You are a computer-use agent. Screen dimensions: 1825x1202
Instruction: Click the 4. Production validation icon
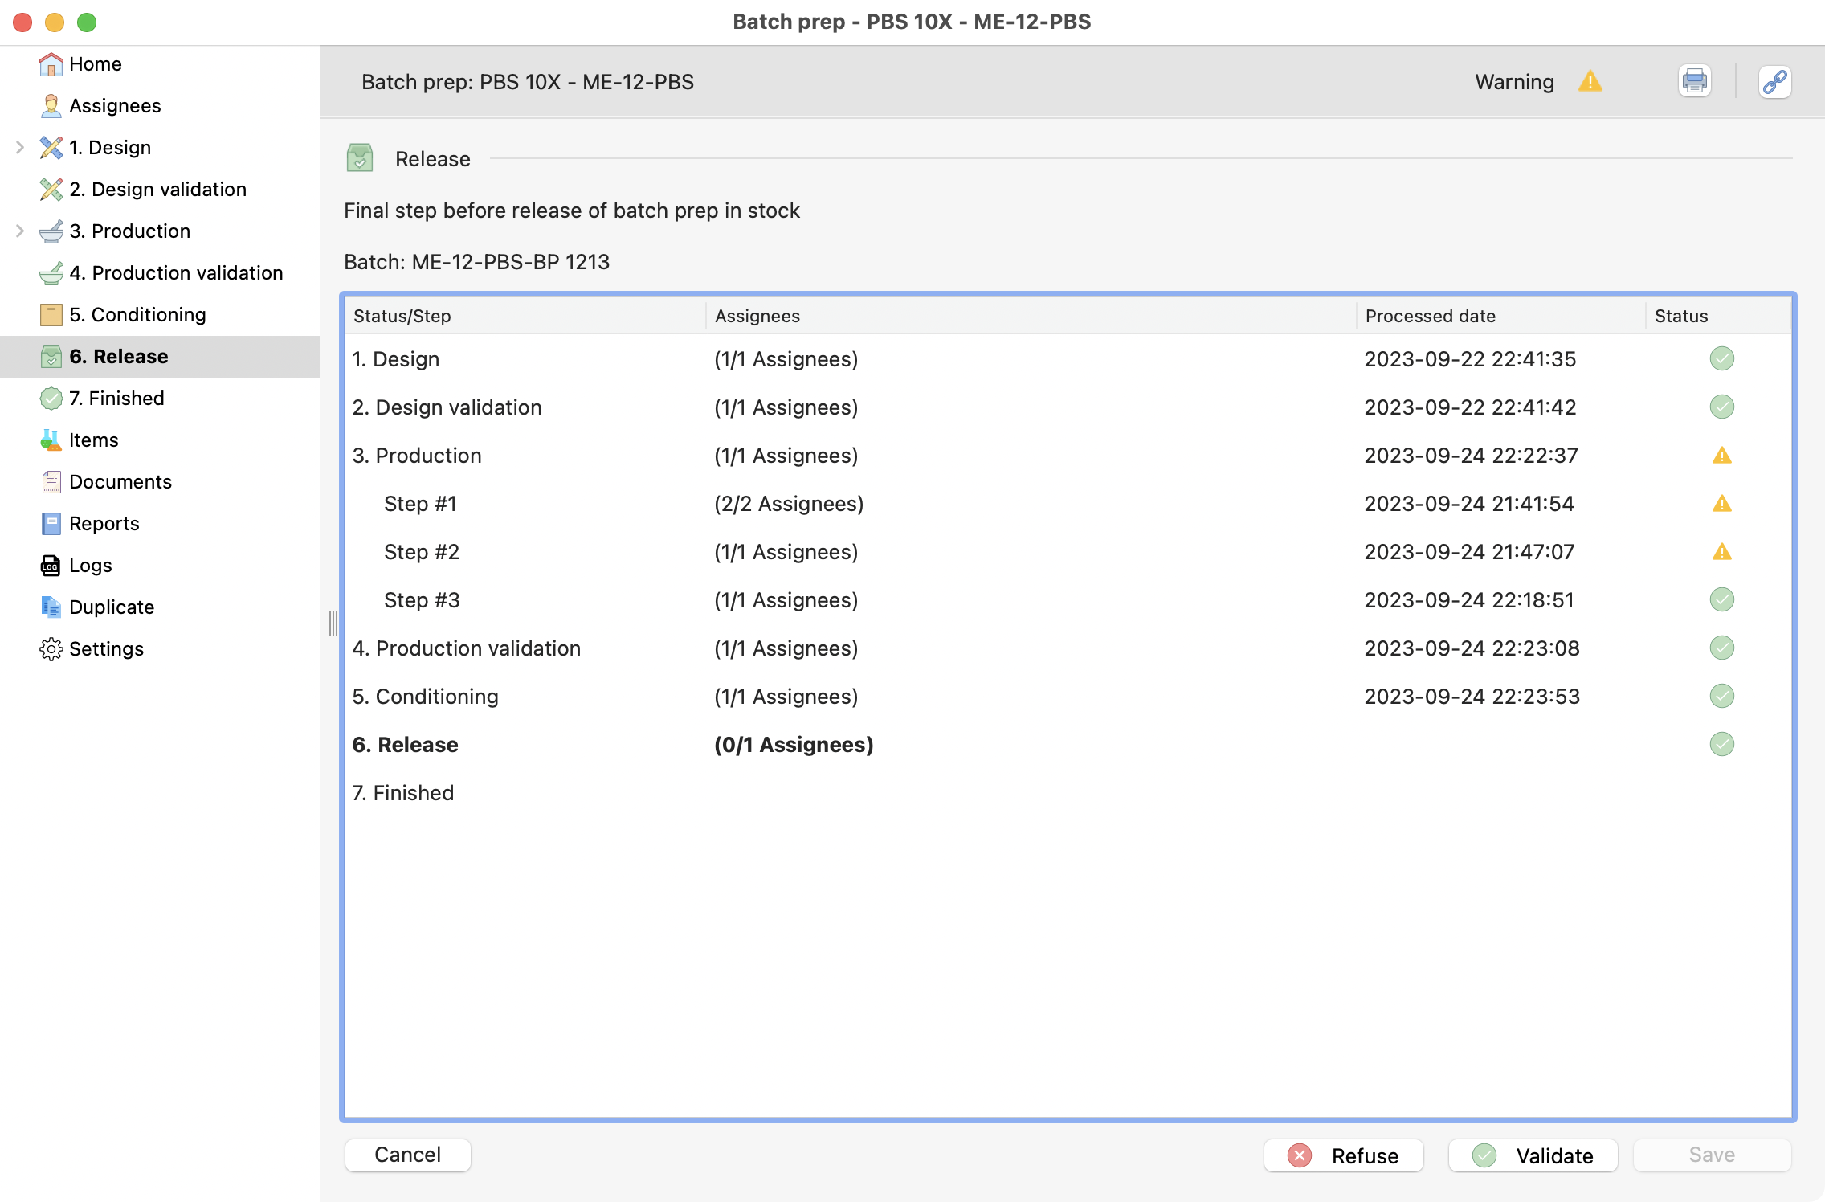(x=51, y=273)
